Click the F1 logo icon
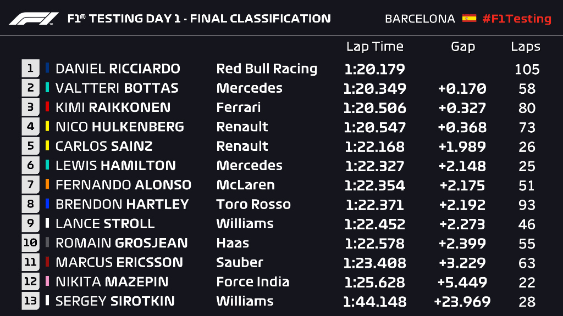This screenshot has height=316, width=563. [x=34, y=19]
